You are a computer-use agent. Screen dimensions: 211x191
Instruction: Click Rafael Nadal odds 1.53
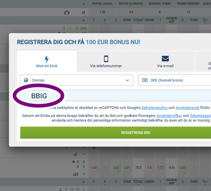103,12
